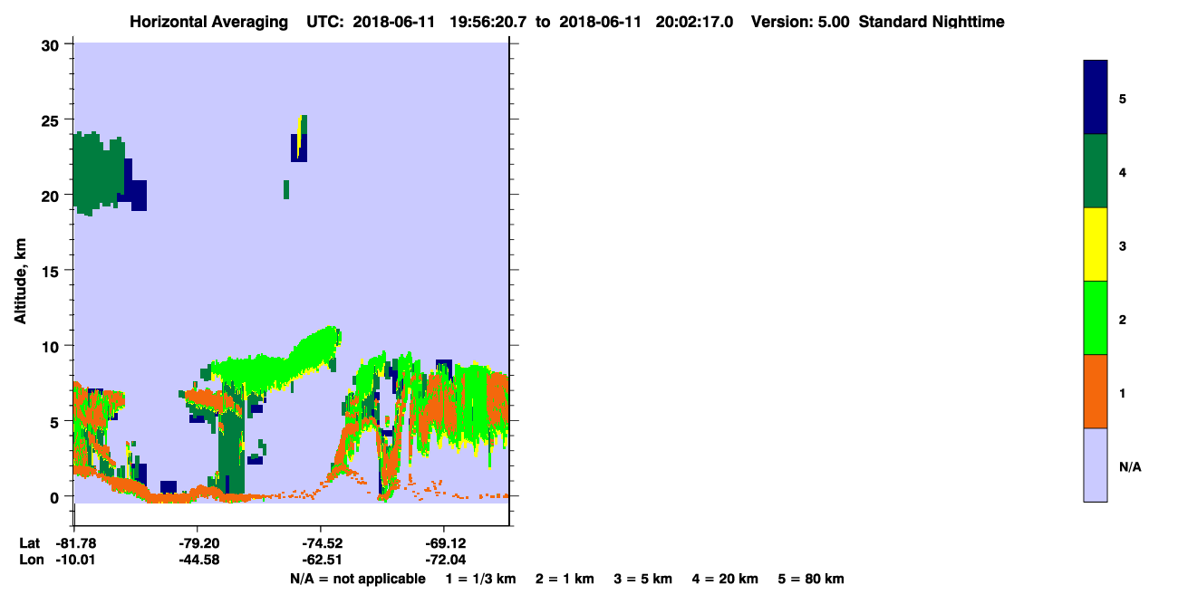Click the 'N/A = not applicable' legend text

357,579
